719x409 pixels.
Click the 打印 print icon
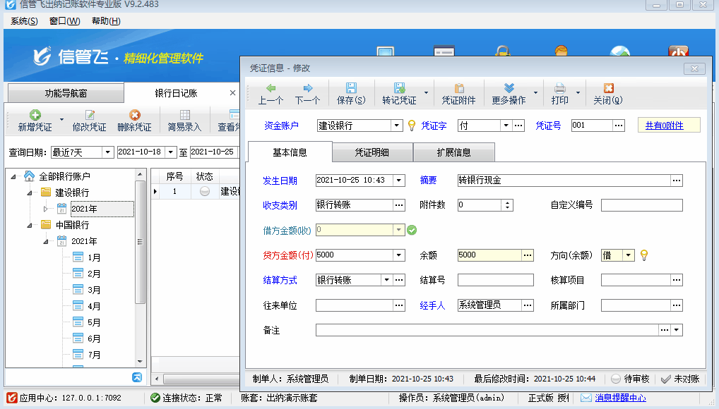pos(559,88)
